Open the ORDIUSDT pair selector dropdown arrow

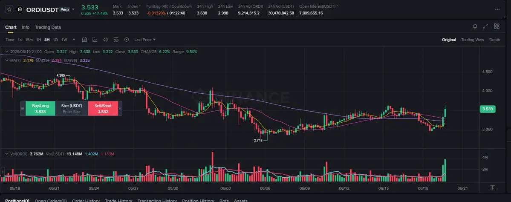coord(73,9)
